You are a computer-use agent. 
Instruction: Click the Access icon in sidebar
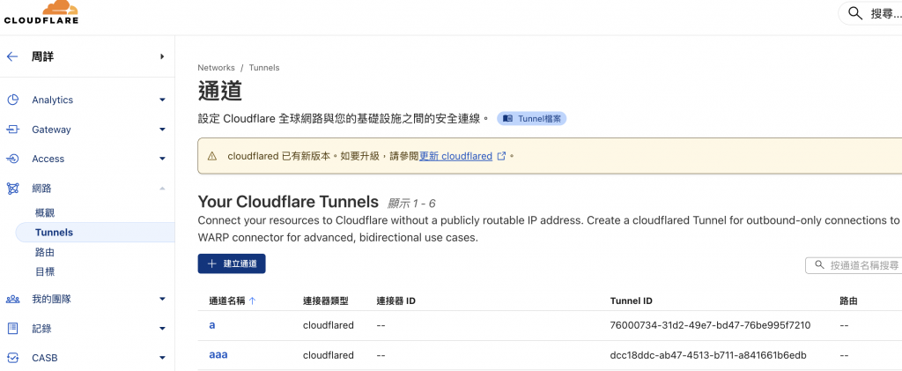[12, 159]
